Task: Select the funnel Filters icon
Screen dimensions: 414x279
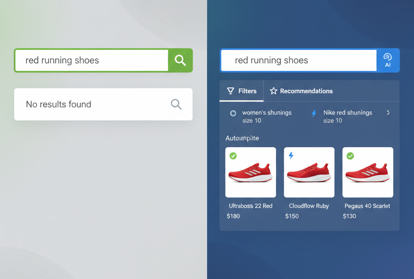Action: pos(230,91)
